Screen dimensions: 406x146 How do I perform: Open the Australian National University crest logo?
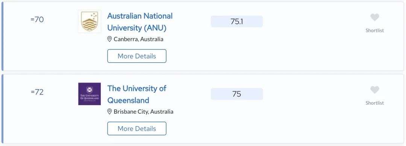click(x=89, y=21)
